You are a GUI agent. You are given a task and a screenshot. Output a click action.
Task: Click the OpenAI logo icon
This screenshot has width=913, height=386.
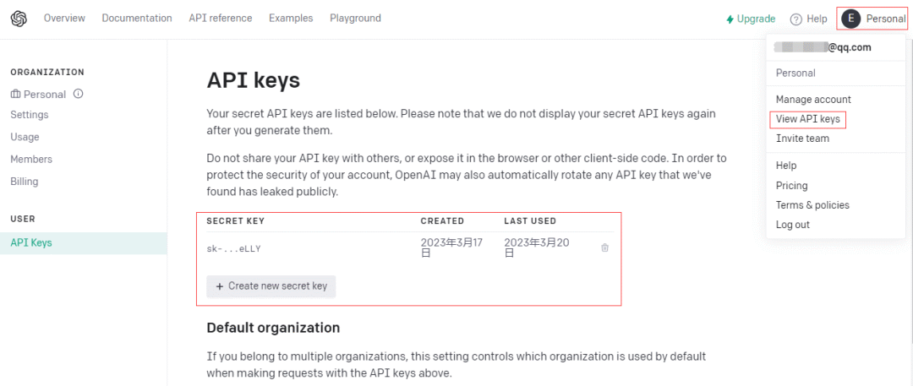coord(19,19)
